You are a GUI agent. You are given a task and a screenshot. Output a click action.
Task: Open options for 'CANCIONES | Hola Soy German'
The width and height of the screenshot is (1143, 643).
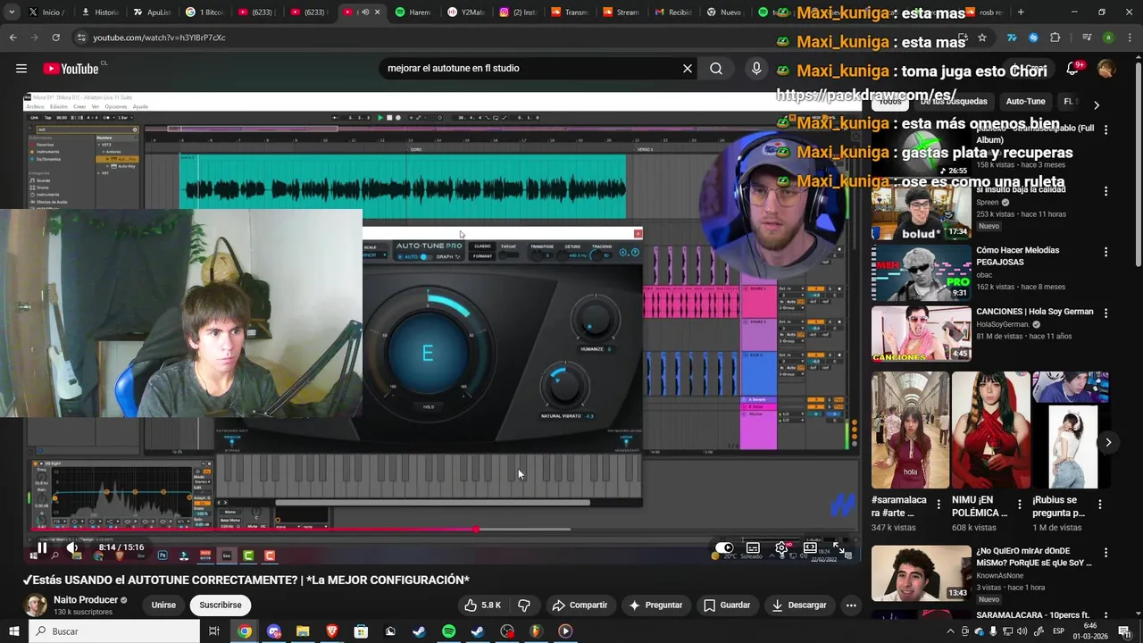pyautogui.click(x=1105, y=313)
